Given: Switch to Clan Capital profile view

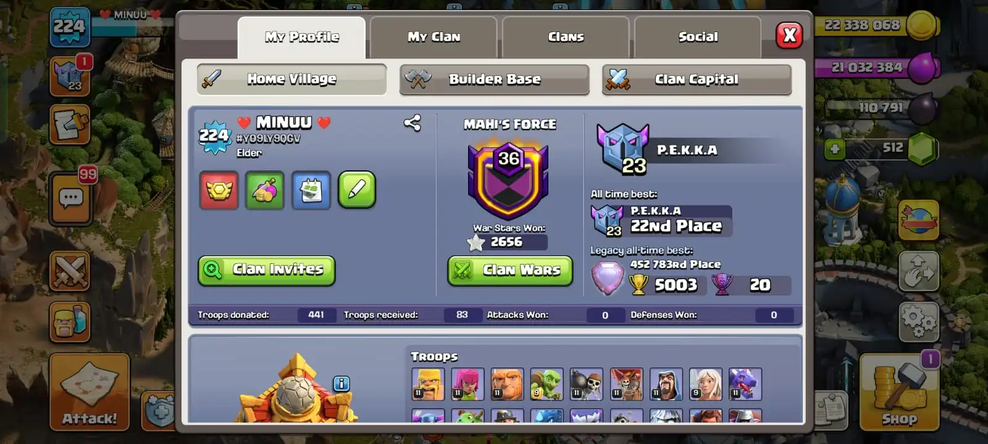Looking at the screenshot, I should pos(697,80).
